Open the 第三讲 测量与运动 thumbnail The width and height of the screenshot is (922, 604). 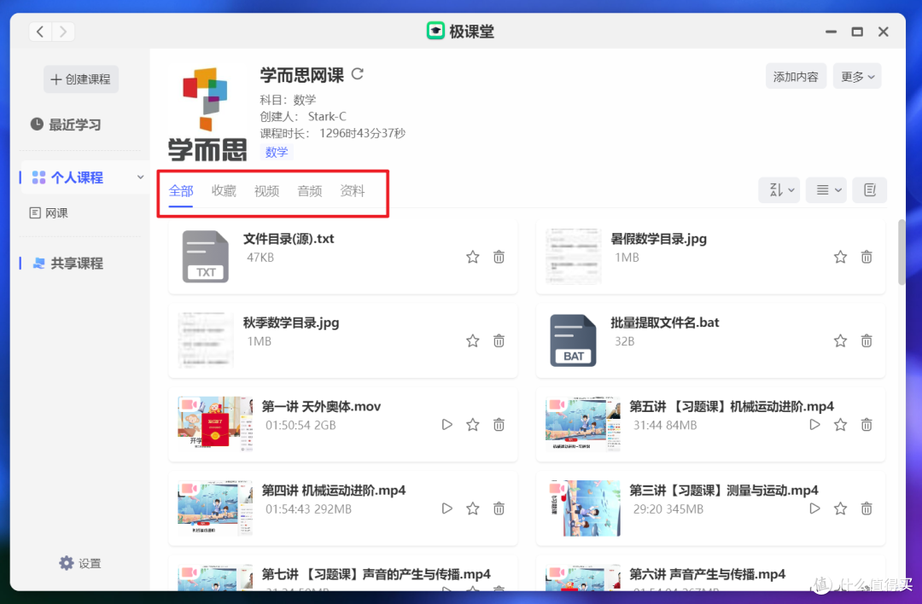[583, 508]
